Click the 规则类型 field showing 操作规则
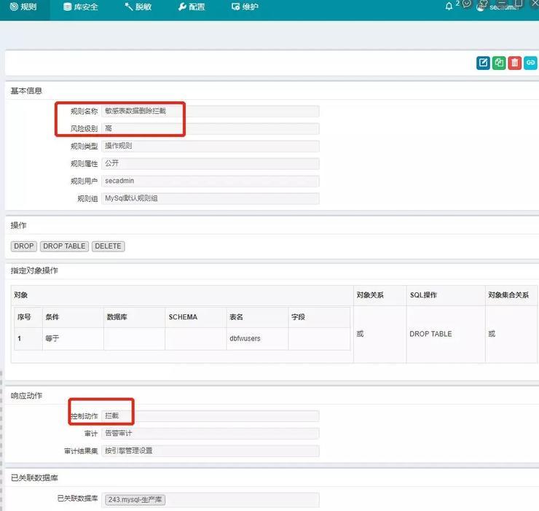The height and width of the screenshot is (511, 539). [211, 146]
